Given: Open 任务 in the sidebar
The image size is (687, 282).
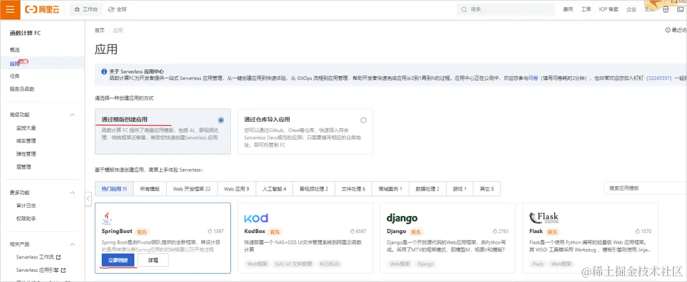Looking at the screenshot, I should (15, 76).
